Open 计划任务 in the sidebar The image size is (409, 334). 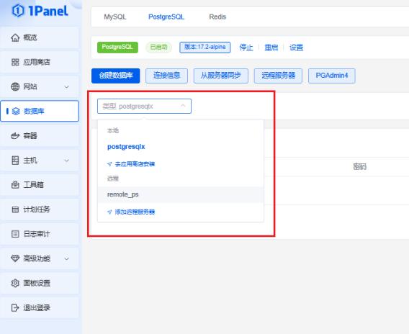pyautogui.click(x=40, y=209)
